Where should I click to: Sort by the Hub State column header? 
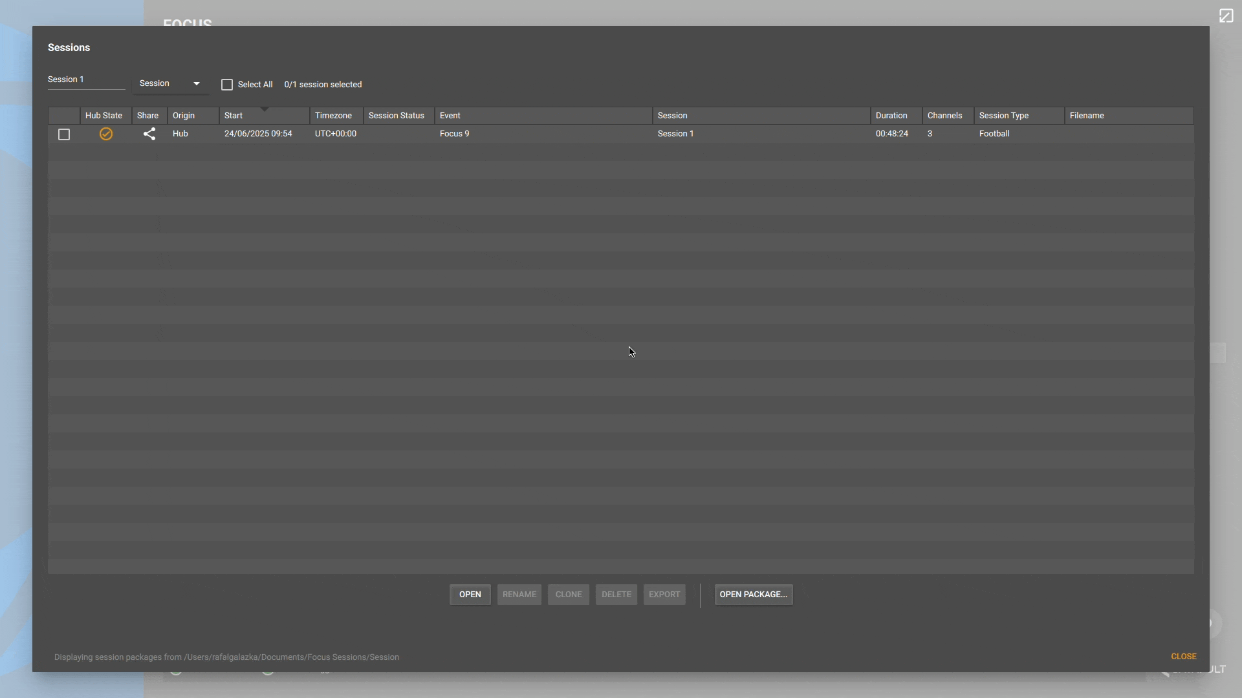[106, 116]
